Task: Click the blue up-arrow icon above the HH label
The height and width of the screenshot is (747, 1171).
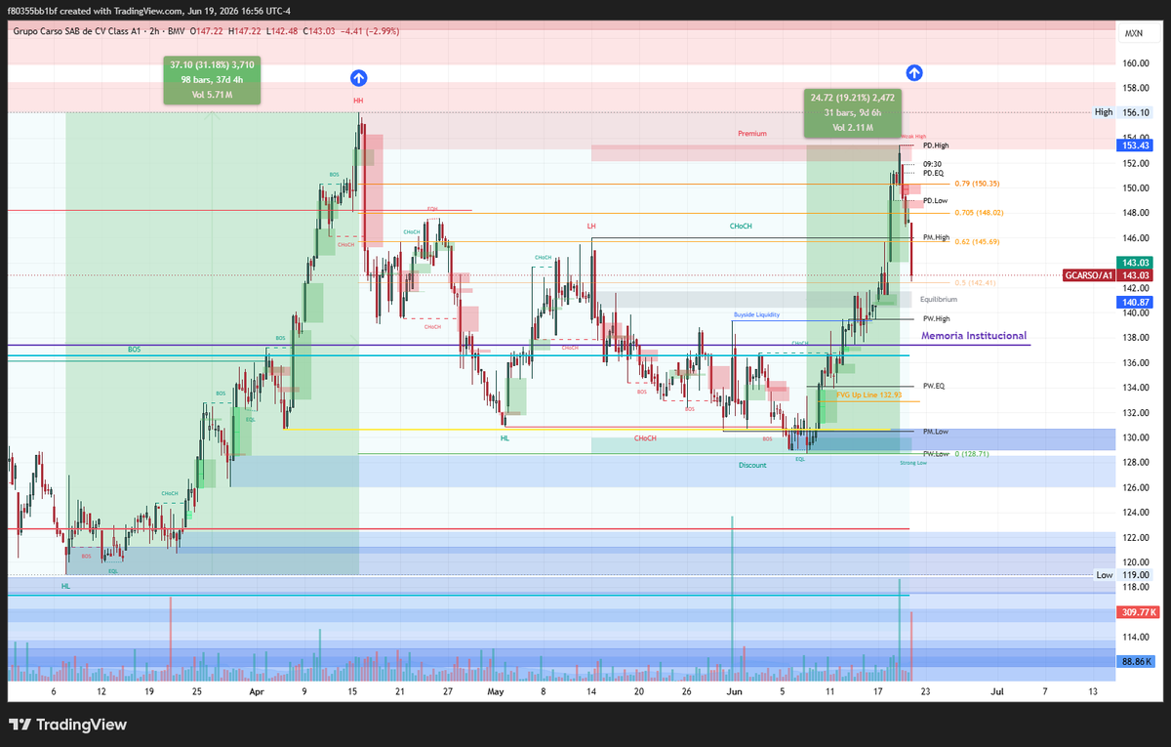Action: 358,77
